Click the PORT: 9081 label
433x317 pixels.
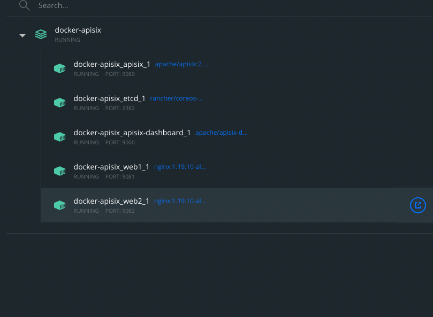click(120, 176)
